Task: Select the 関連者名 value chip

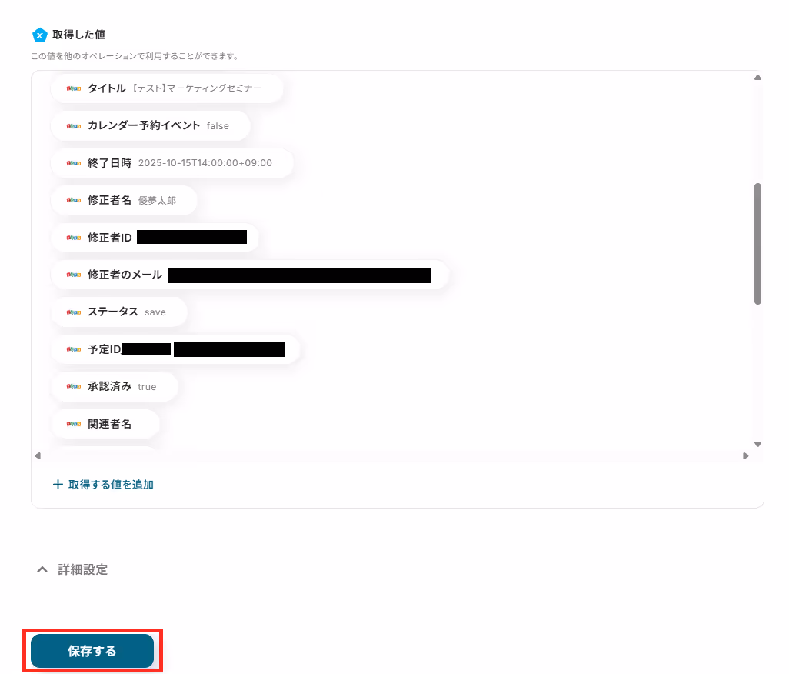Action: tap(105, 424)
